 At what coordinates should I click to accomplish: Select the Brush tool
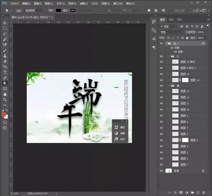coord(5,50)
